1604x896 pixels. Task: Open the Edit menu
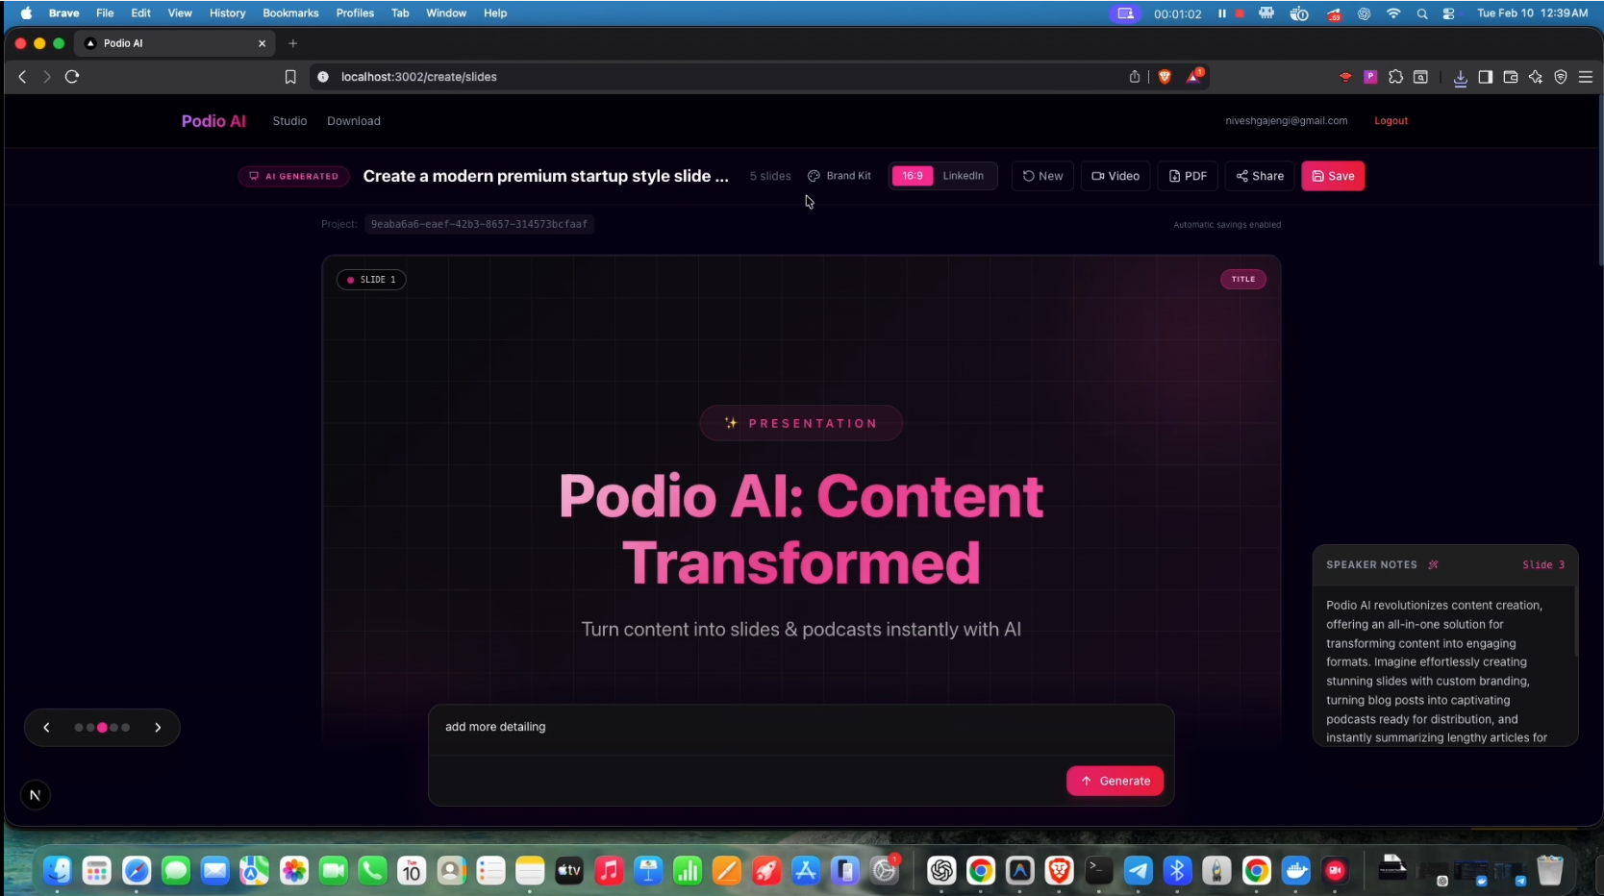pyautogui.click(x=140, y=13)
